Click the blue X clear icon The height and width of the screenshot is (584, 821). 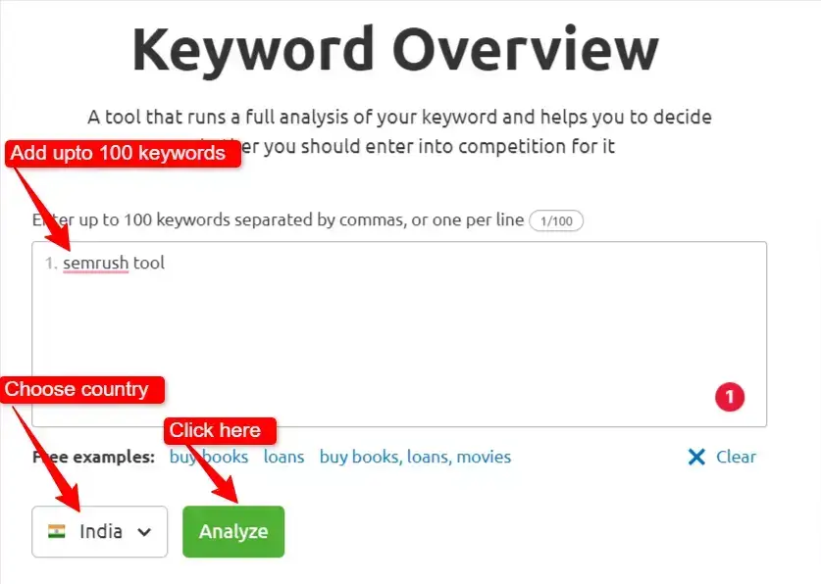(696, 457)
